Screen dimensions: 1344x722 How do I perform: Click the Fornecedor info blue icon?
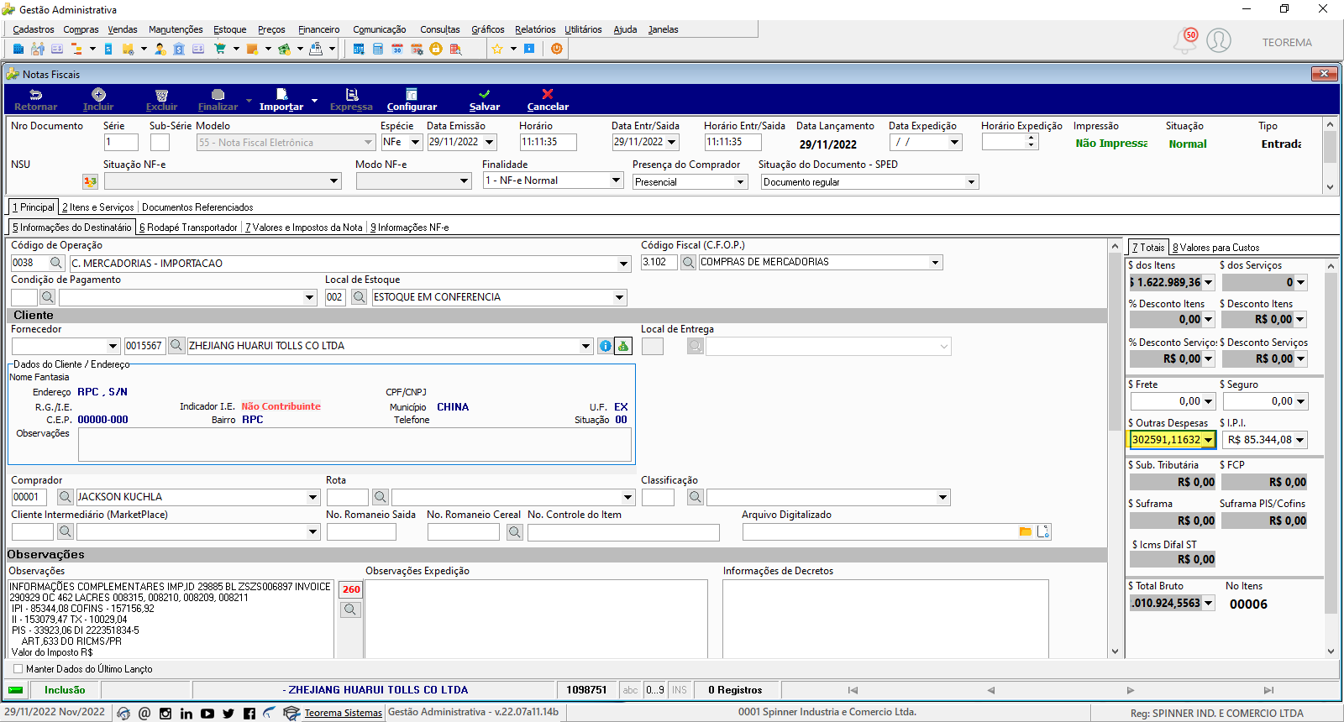coord(605,346)
